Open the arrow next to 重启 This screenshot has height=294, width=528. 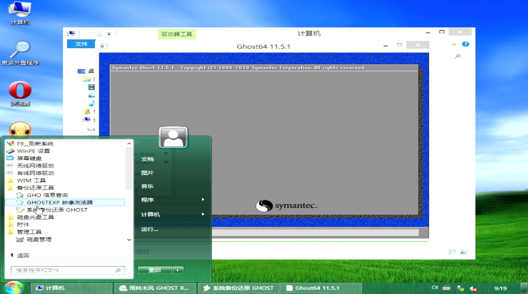coord(178,270)
